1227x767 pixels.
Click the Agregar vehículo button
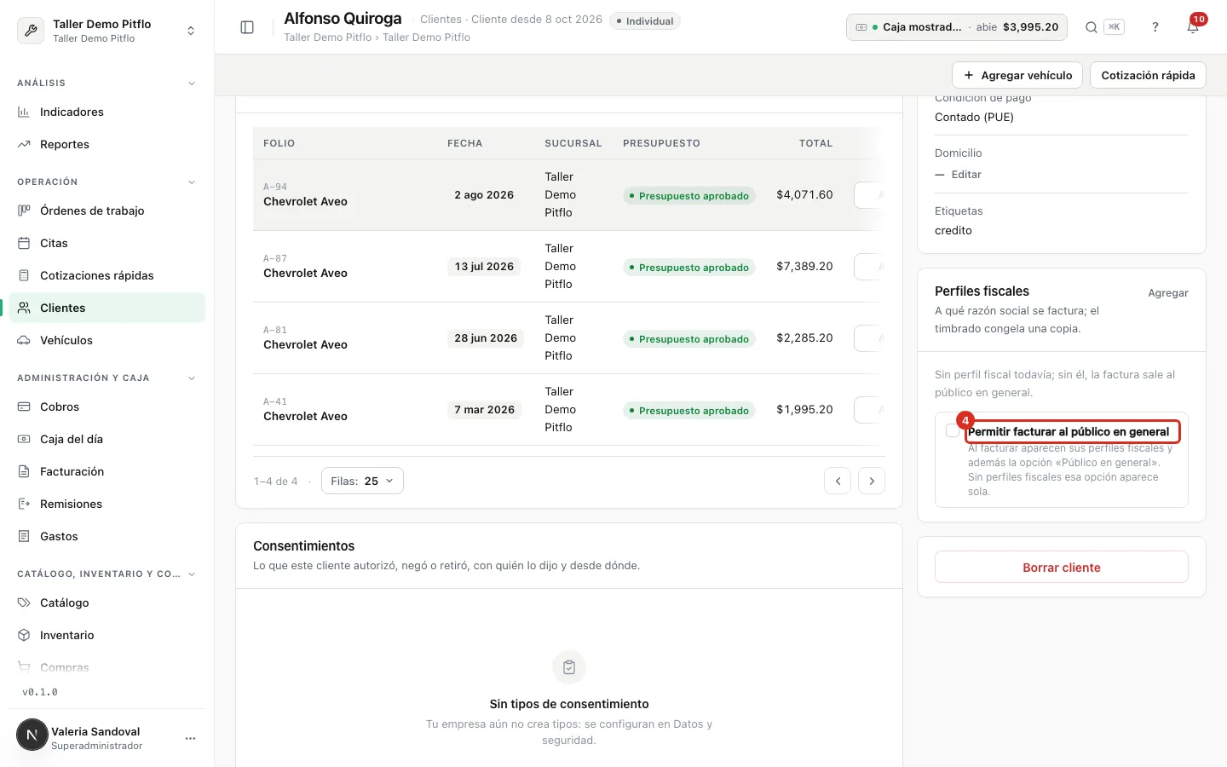pos(1017,75)
